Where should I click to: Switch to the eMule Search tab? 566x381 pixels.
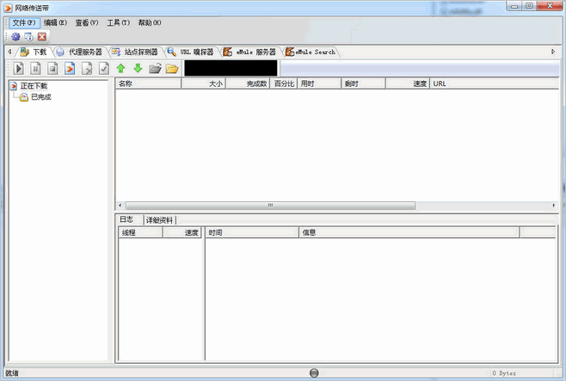coord(311,52)
